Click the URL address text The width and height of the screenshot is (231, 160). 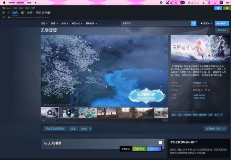pos(31,17)
